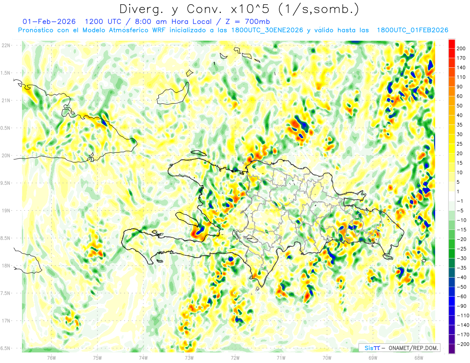Click the white segment between 1 and -1

[452, 196]
